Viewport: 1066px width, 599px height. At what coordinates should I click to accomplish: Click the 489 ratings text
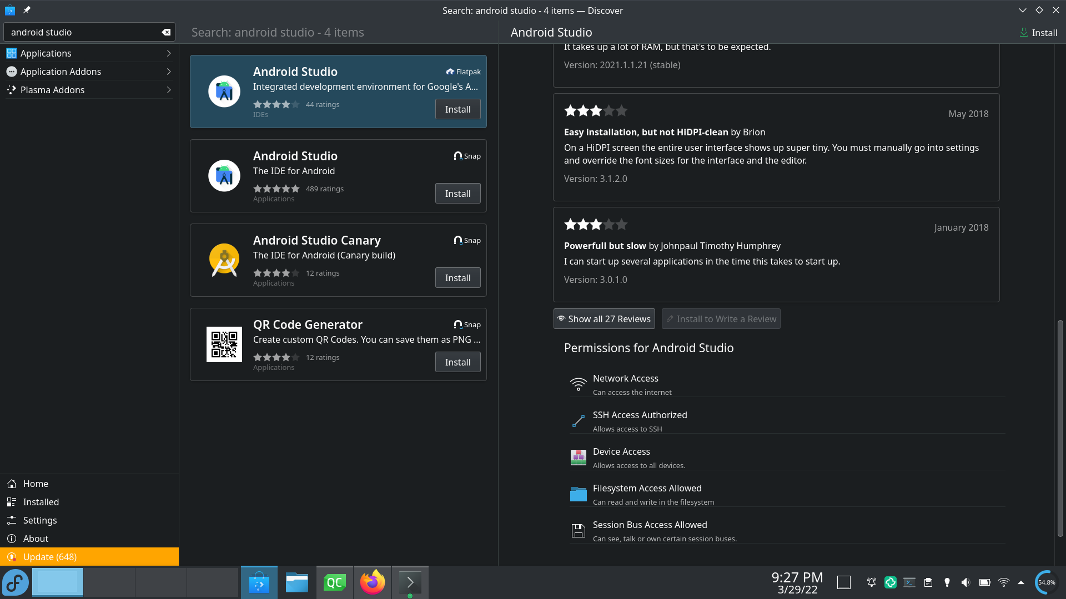tap(325, 189)
